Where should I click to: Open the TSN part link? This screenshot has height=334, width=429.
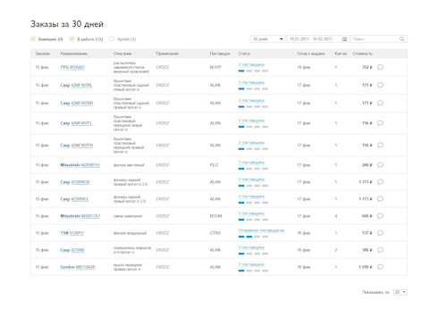(72, 233)
